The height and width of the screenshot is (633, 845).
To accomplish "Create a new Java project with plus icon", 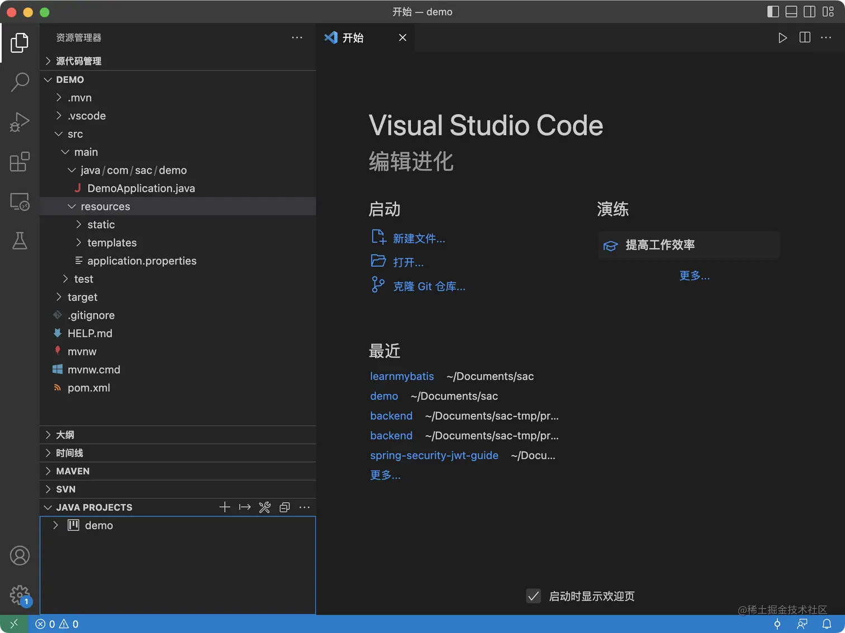I will tap(225, 507).
